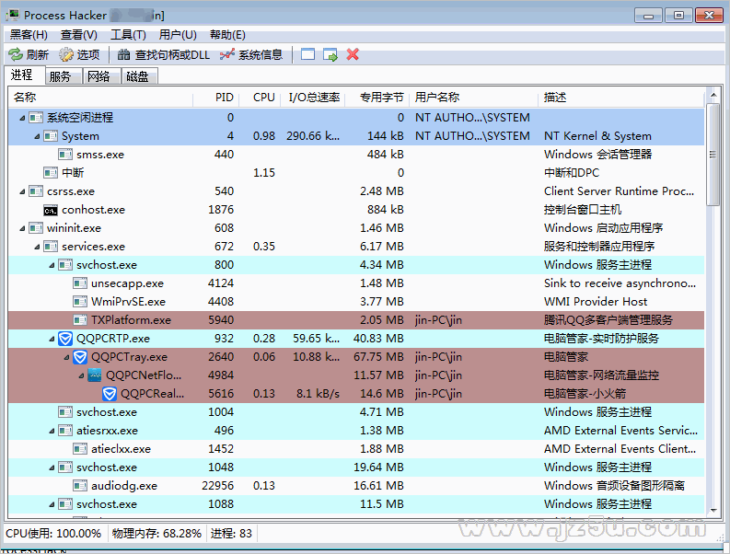Image resolution: width=730 pixels, height=554 pixels.
Task: Open the 工具(T) menu
Action: (128, 35)
